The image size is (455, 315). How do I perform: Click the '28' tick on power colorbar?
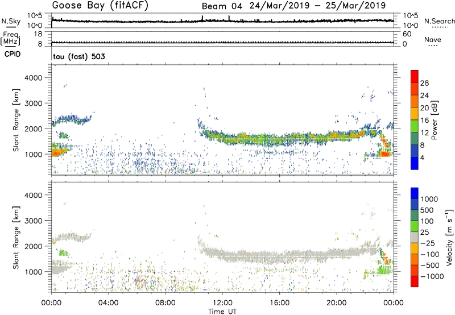pos(424,83)
